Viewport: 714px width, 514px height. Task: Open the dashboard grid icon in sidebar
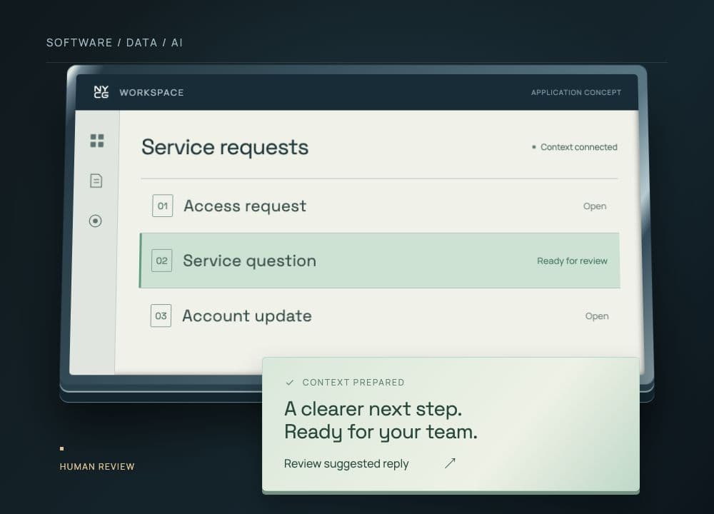(x=97, y=141)
